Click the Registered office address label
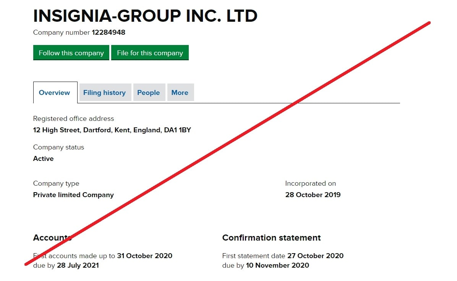 click(x=73, y=119)
